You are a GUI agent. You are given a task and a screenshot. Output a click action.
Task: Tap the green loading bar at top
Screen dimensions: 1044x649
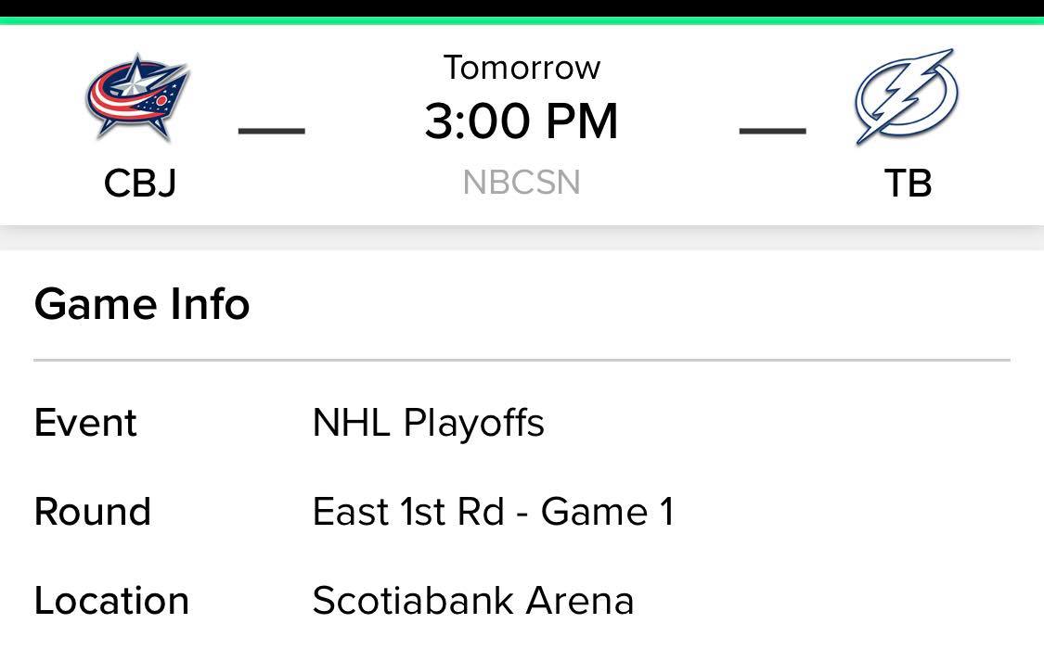(522, 20)
